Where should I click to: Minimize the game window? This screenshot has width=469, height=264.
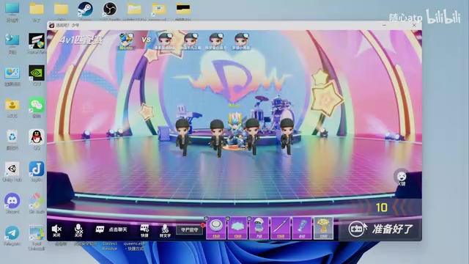[x=384, y=26]
